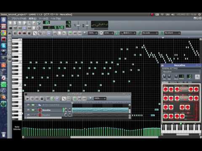
Task: Open the Song Editor zoom dropdown
Action: click(100, 99)
